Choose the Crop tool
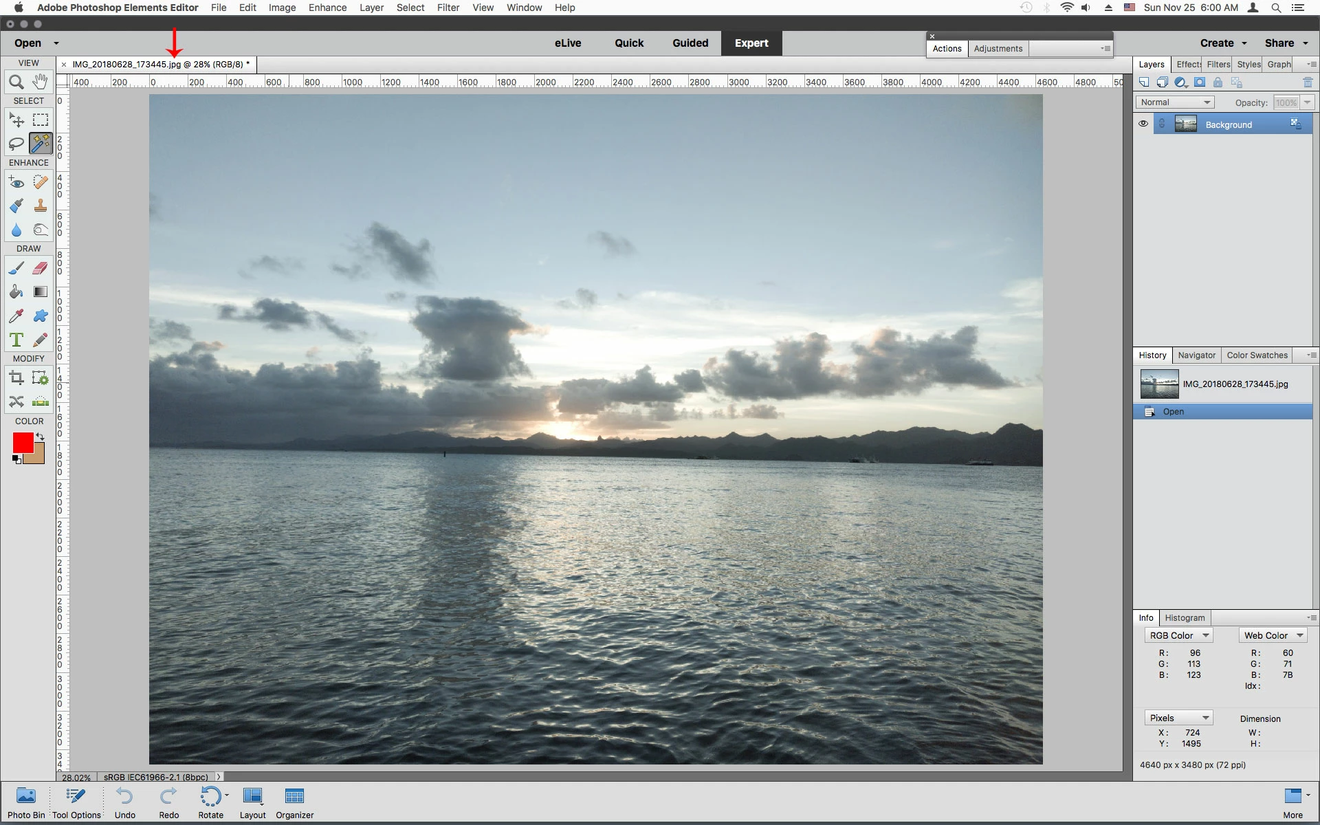 [x=16, y=377]
